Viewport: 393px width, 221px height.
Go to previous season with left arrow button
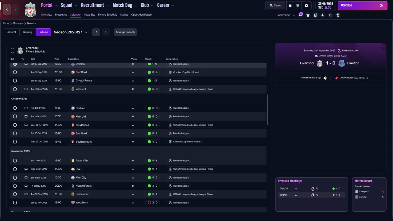pyautogui.click(x=96, y=32)
